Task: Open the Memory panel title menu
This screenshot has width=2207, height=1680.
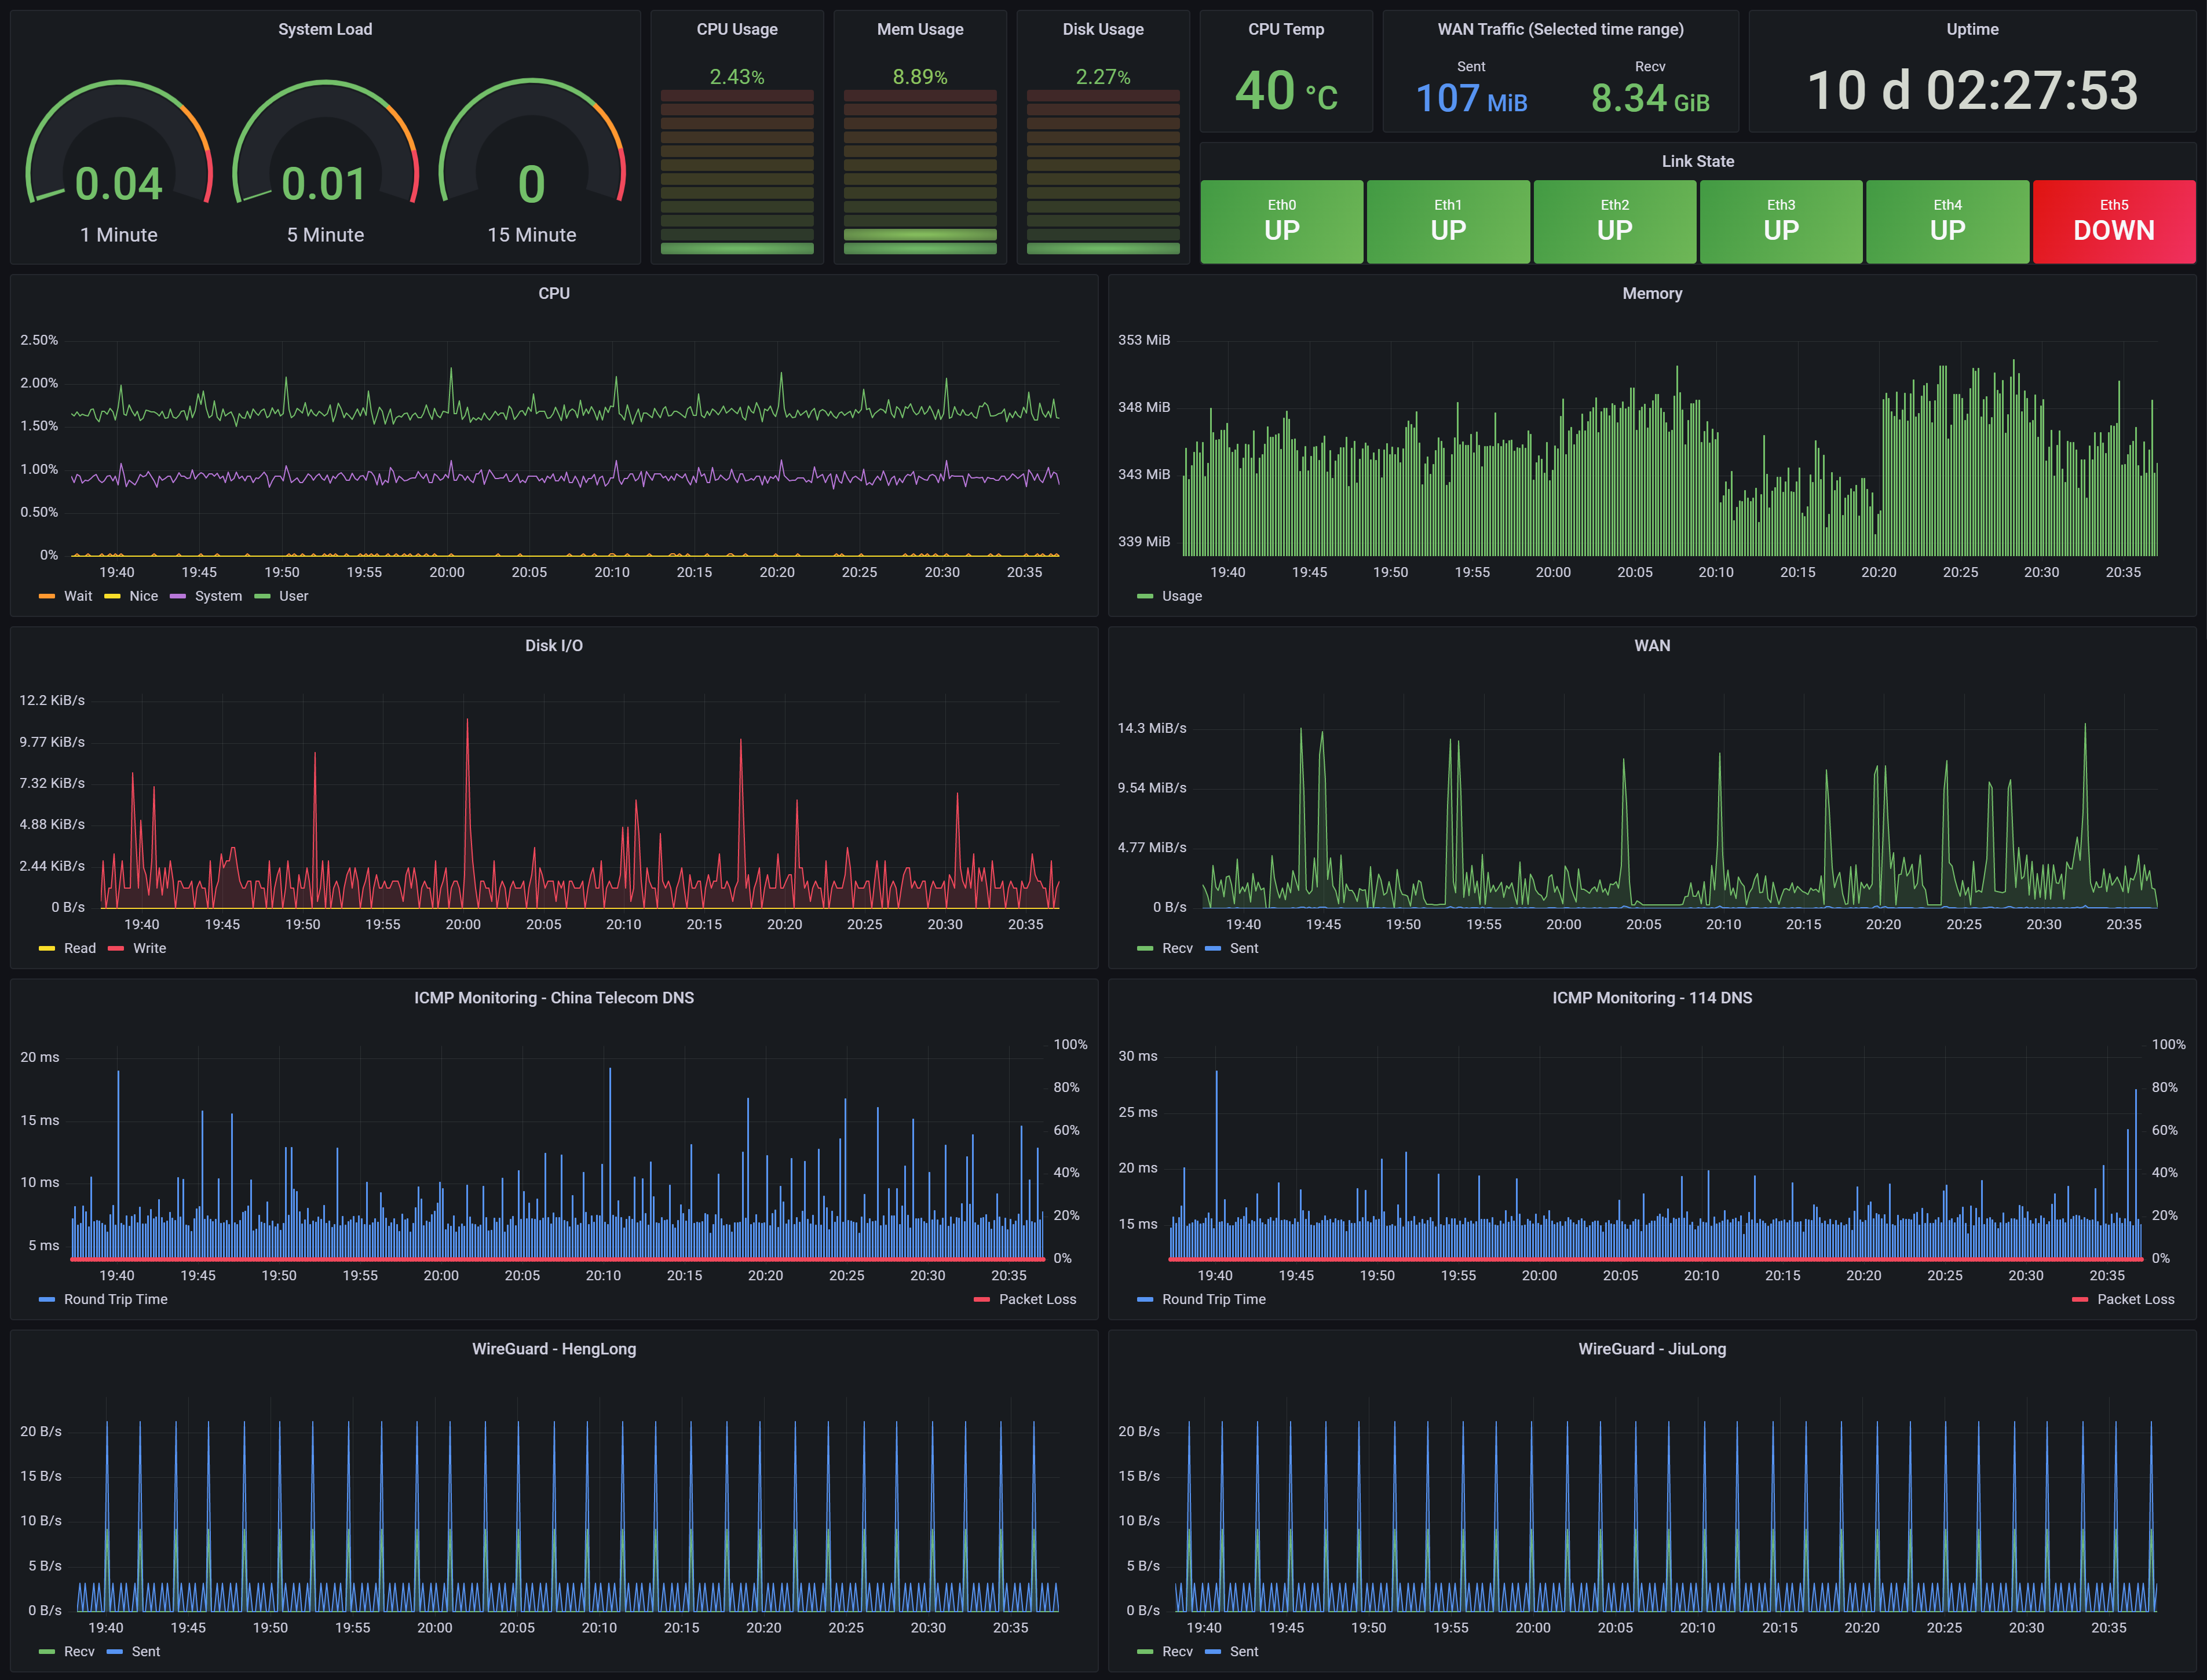Action: [x=1651, y=293]
